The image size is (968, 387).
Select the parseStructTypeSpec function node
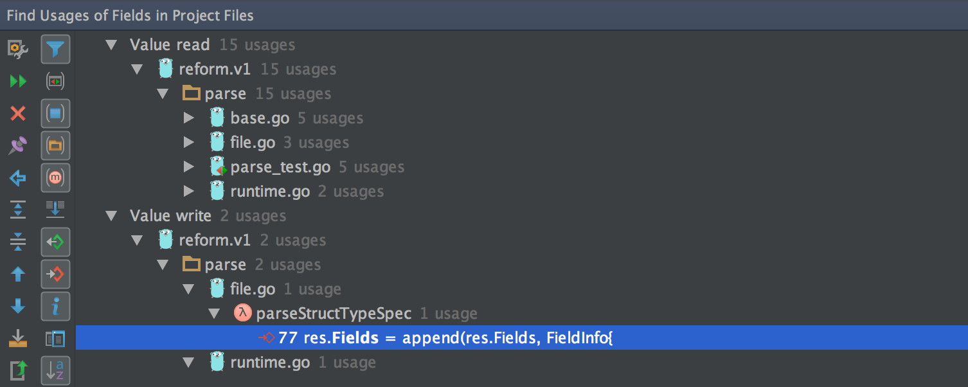(333, 314)
